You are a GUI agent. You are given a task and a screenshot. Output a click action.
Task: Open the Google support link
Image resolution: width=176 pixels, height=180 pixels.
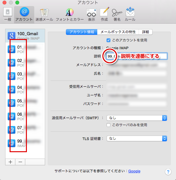click(134, 171)
